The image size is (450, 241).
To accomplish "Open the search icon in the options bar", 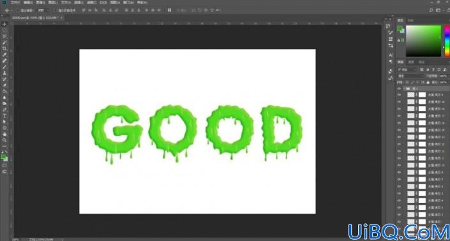I will (x=431, y=10).
